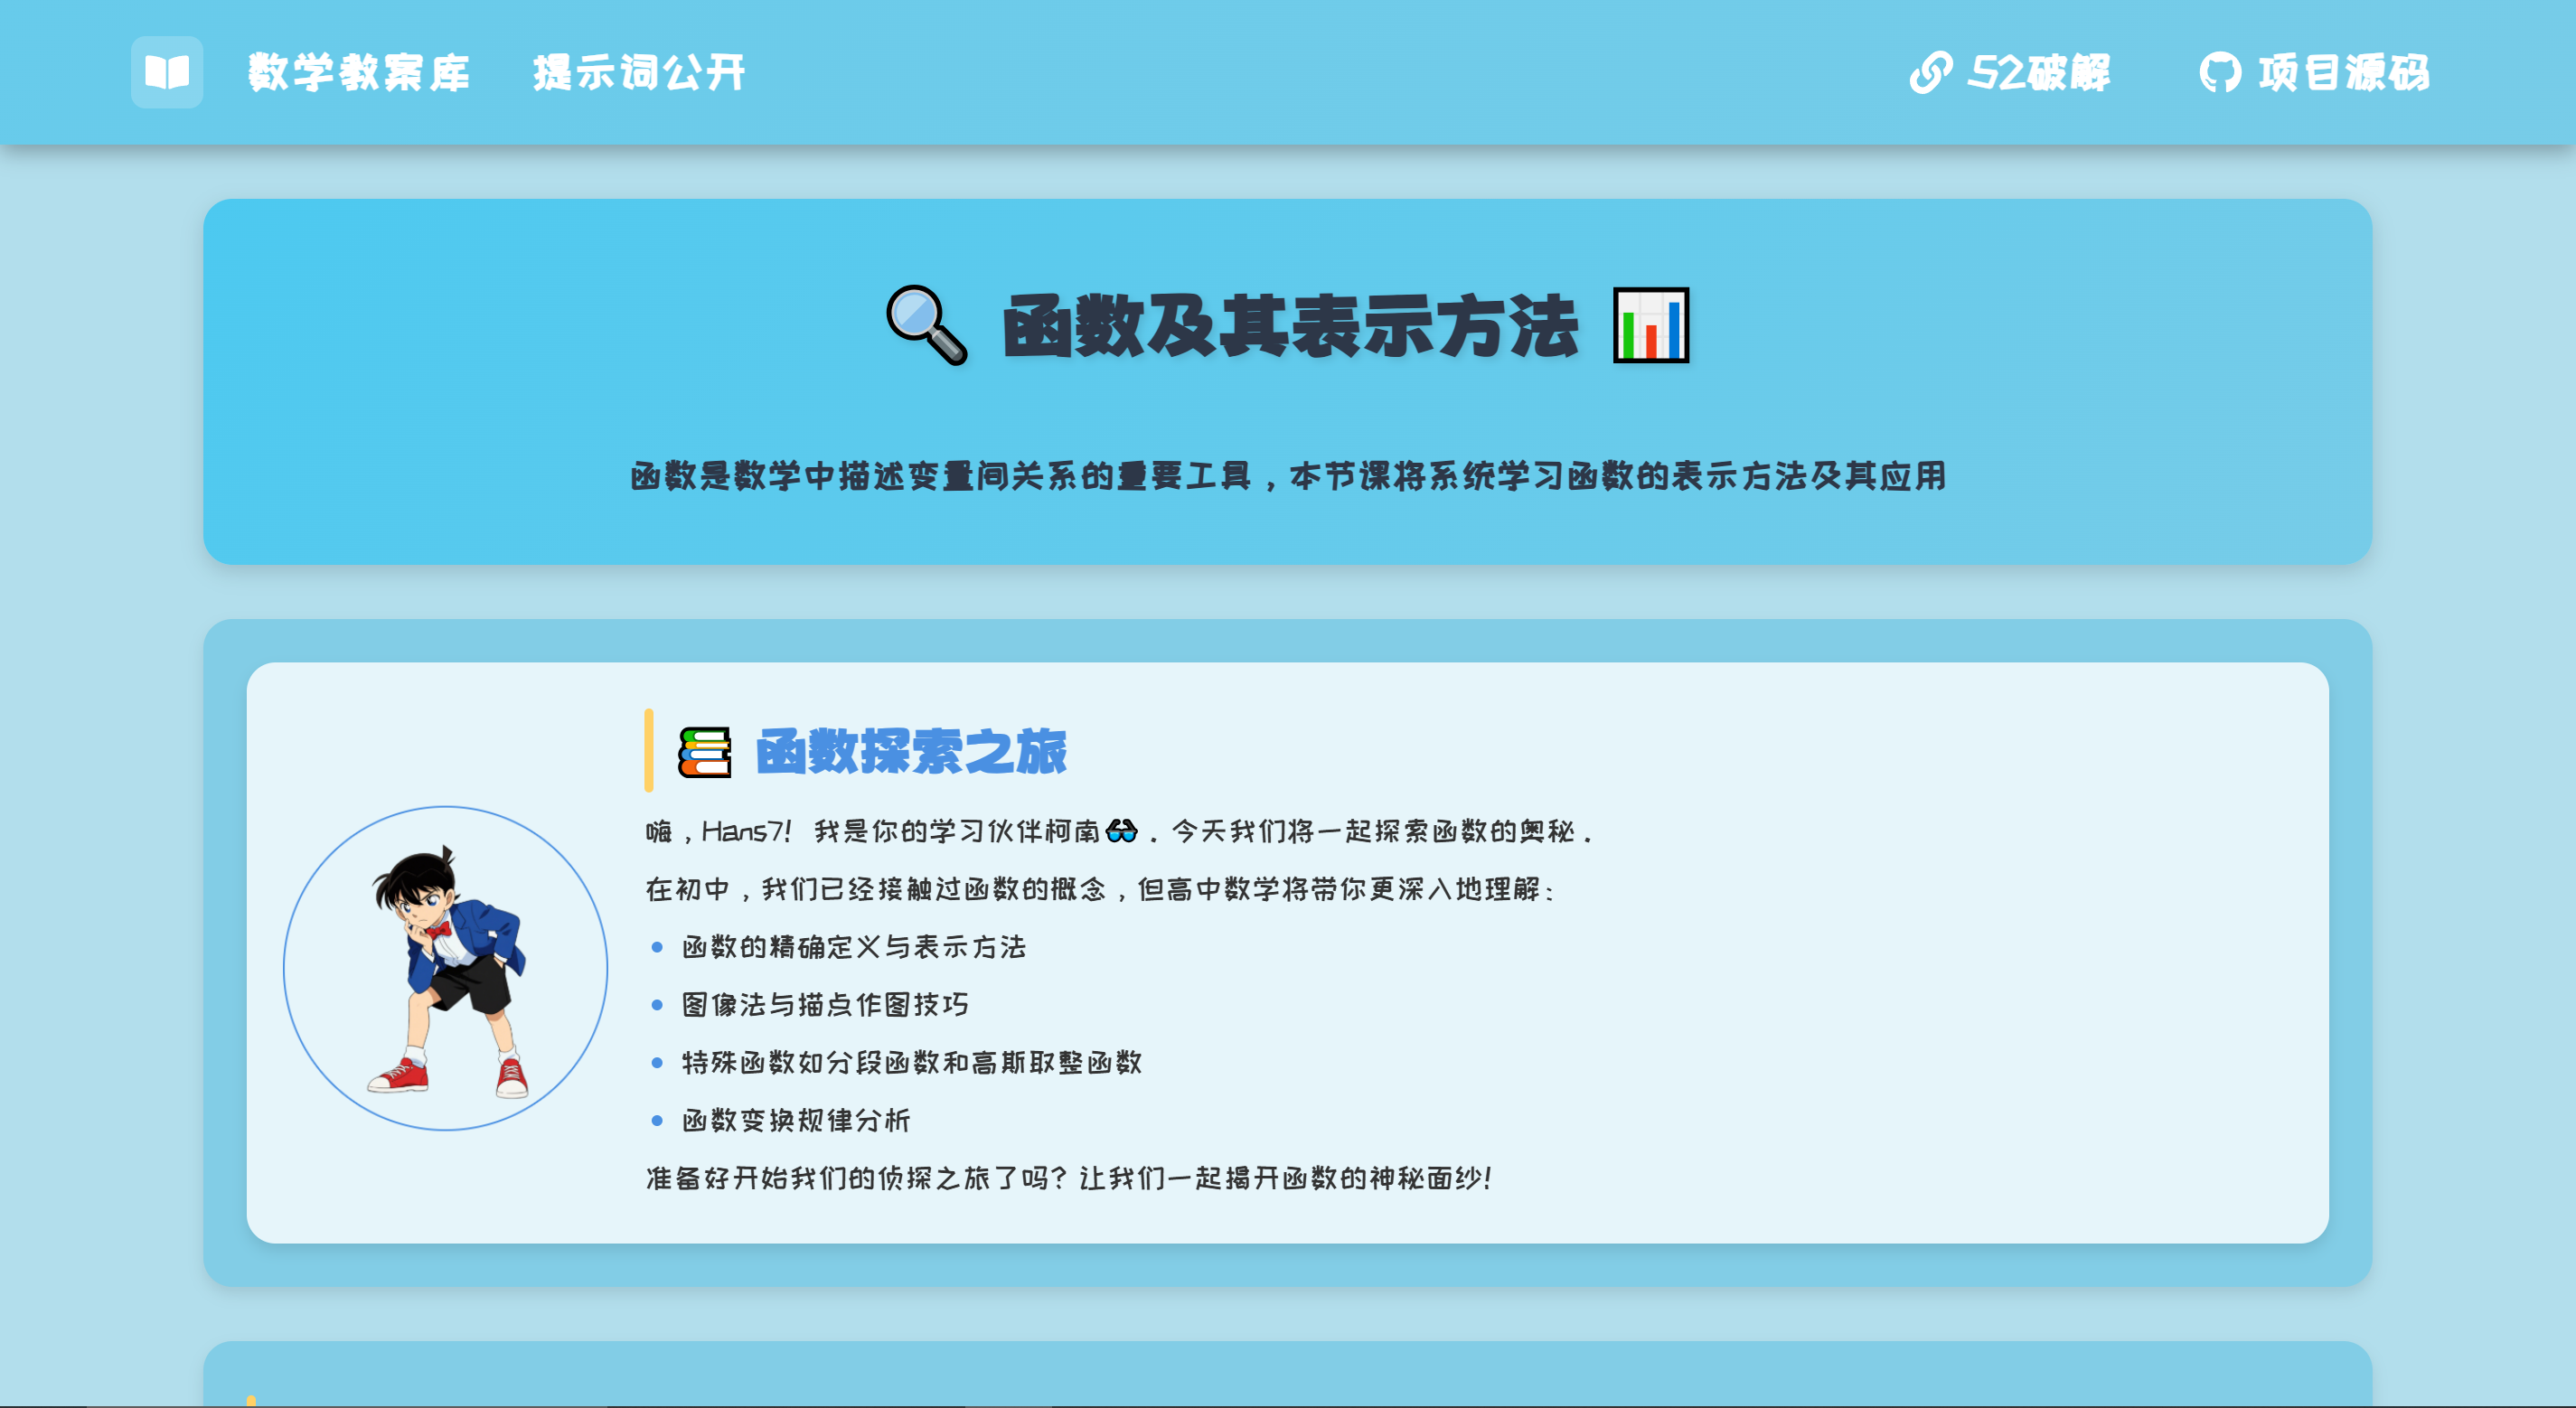Click the Conan character avatar image

pyautogui.click(x=446, y=968)
